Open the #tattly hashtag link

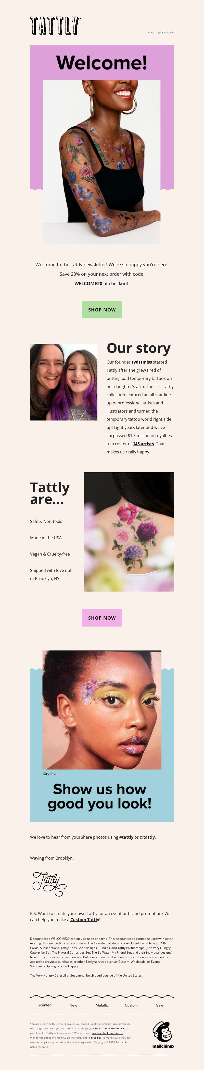pos(126,837)
